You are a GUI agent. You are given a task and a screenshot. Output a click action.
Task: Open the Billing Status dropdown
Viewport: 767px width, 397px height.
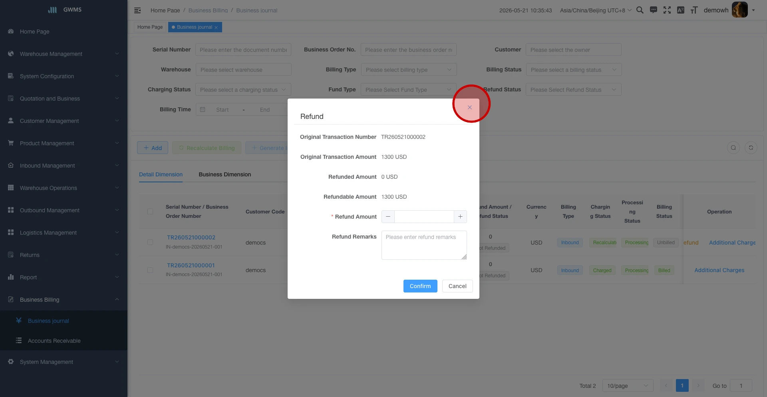point(574,70)
